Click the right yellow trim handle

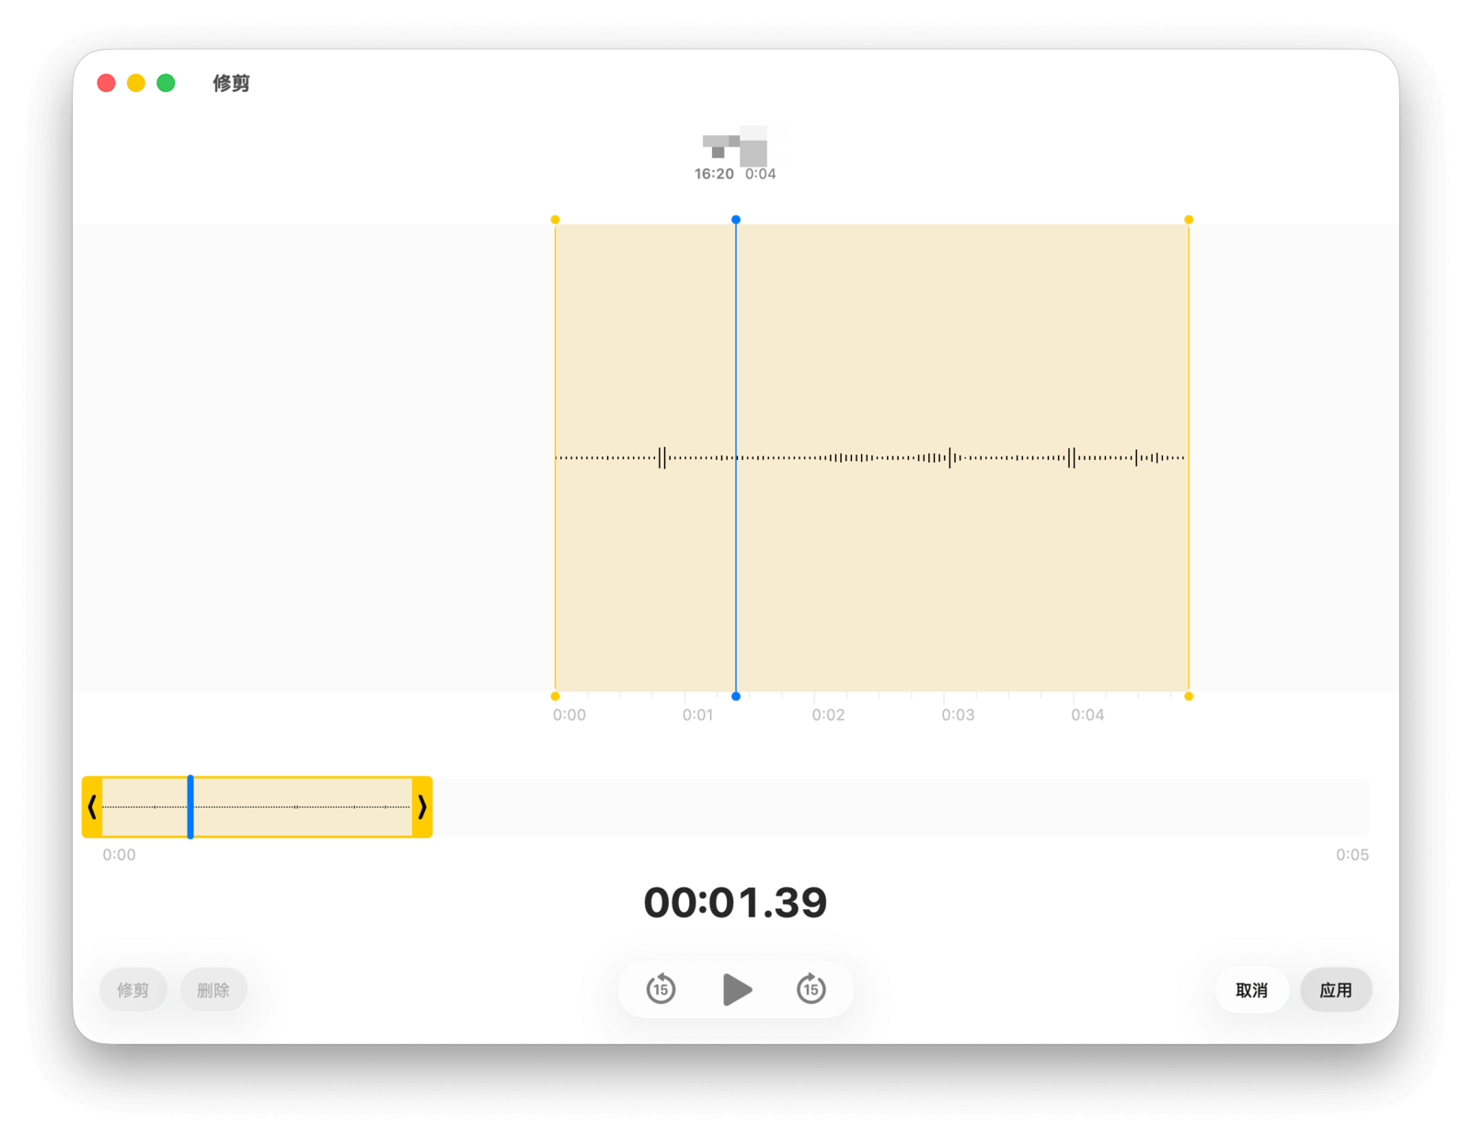pyautogui.click(x=422, y=807)
